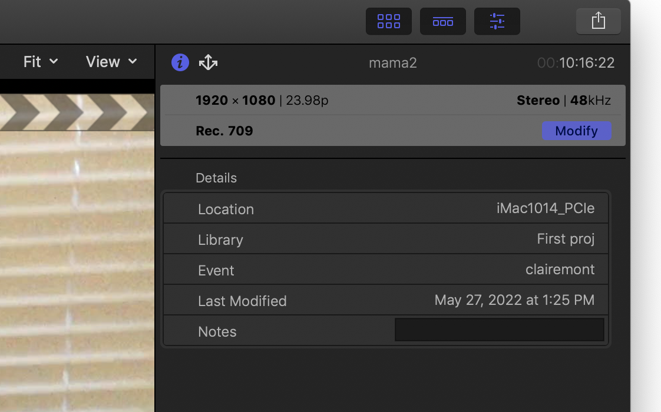
Task: Select the 1920 × 1080 | 23.98p format text
Action: pyautogui.click(x=262, y=100)
